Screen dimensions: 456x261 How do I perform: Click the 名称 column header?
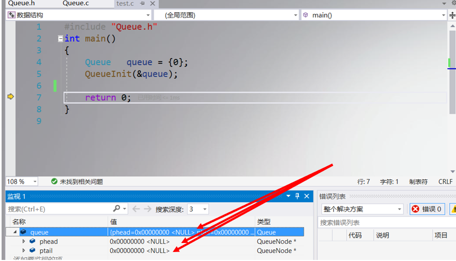coord(19,222)
